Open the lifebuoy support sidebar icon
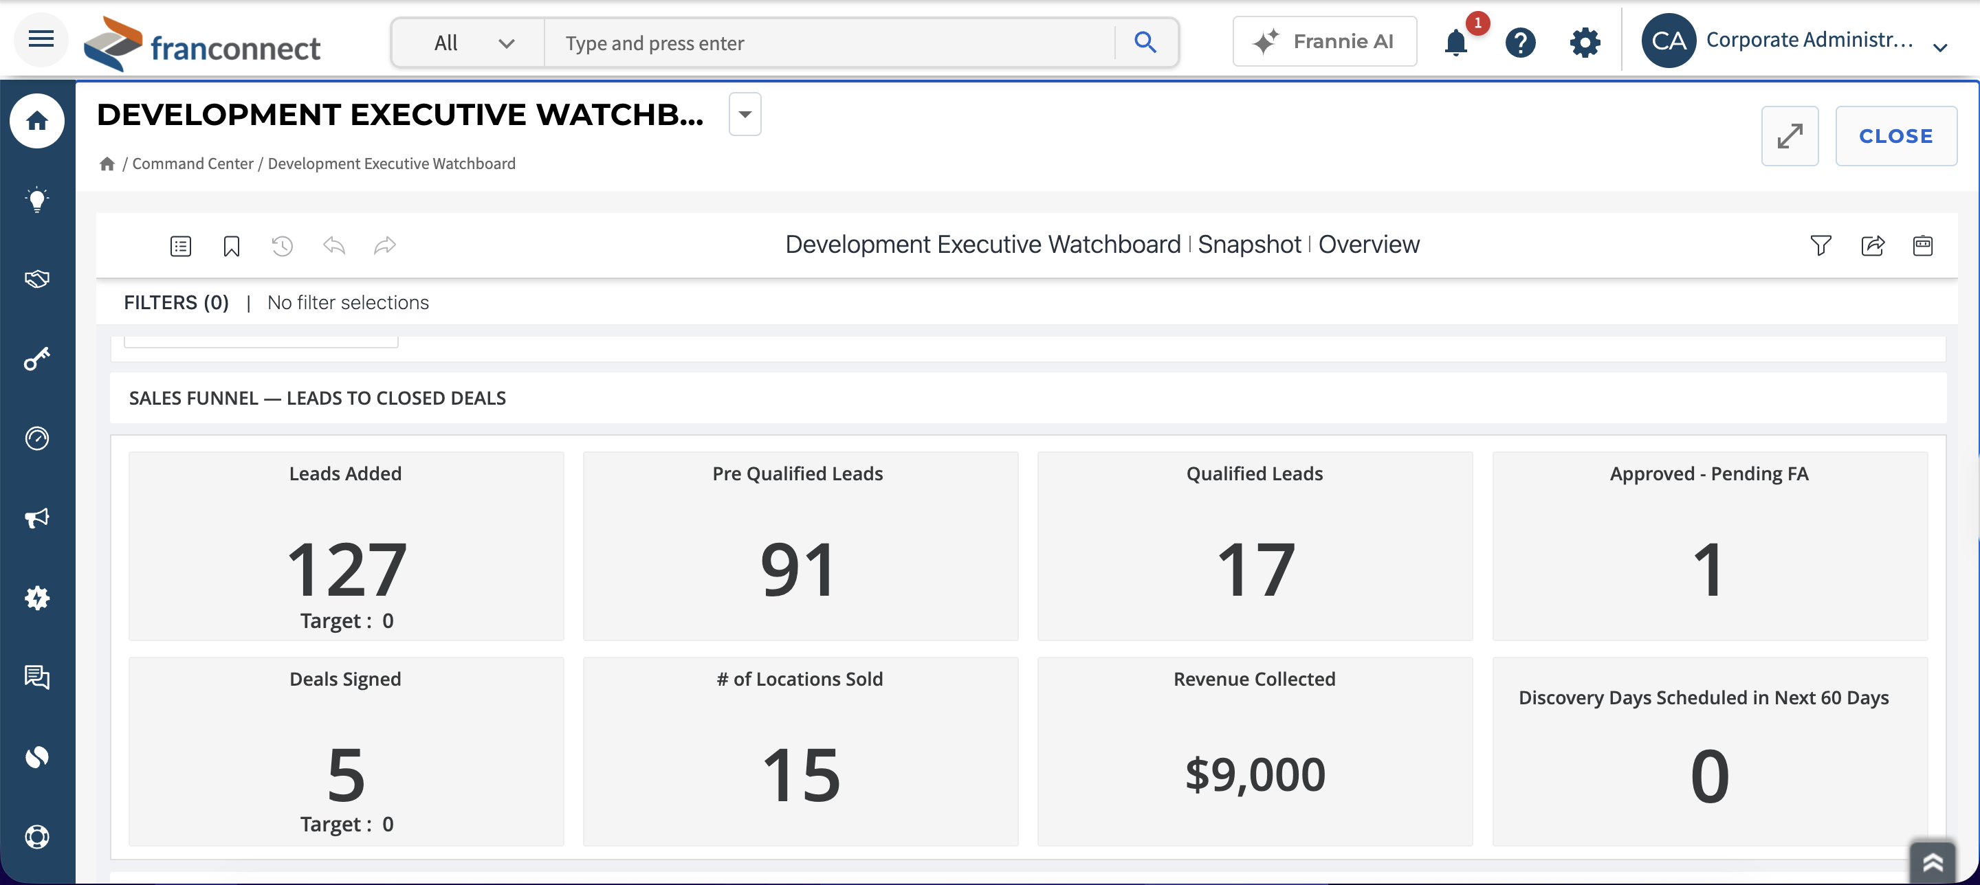The image size is (1980, 885). (x=37, y=837)
